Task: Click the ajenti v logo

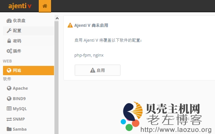Action: tap(20, 6)
